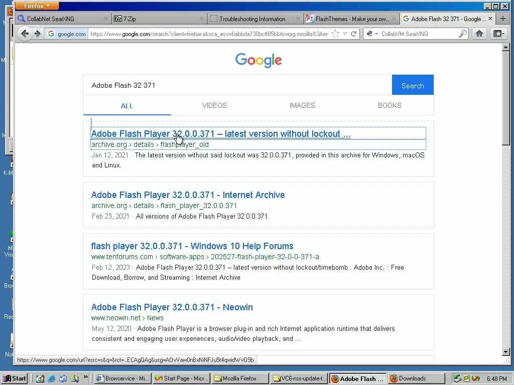Click the blue Search button

click(413, 85)
